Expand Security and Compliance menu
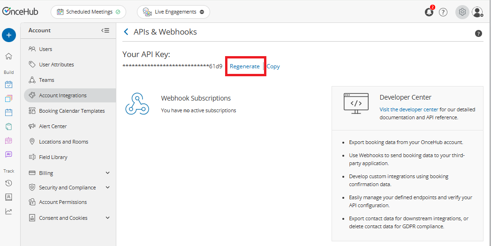The image size is (491, 246). click(107, 188)
